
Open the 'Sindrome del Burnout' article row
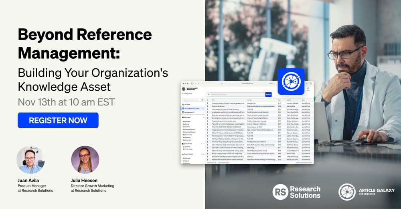tap(260, 106)
